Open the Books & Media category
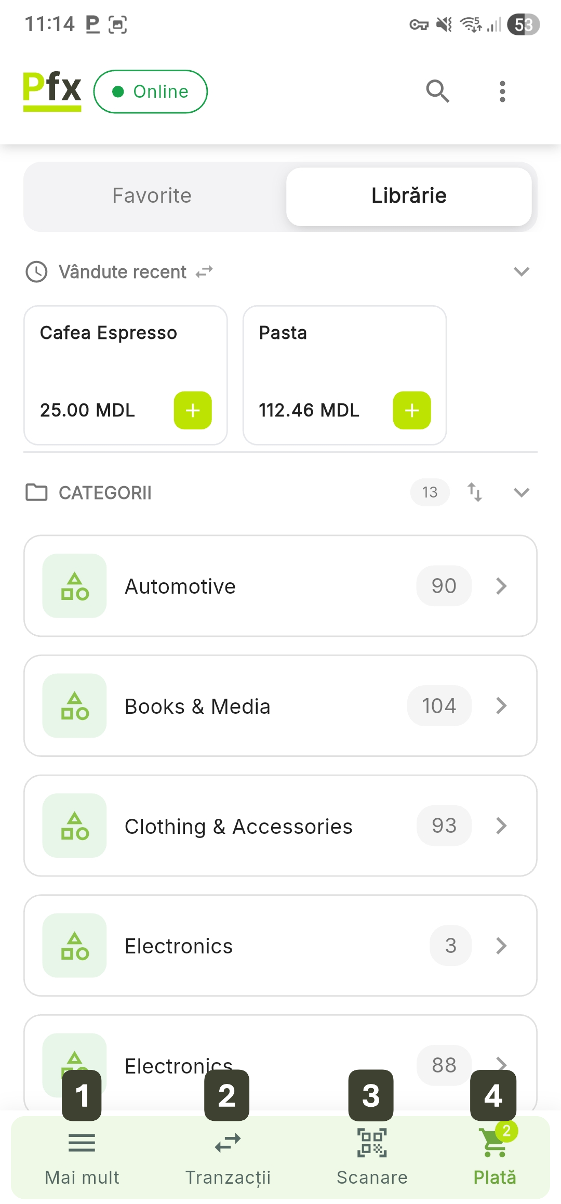 tap(280, 705)
